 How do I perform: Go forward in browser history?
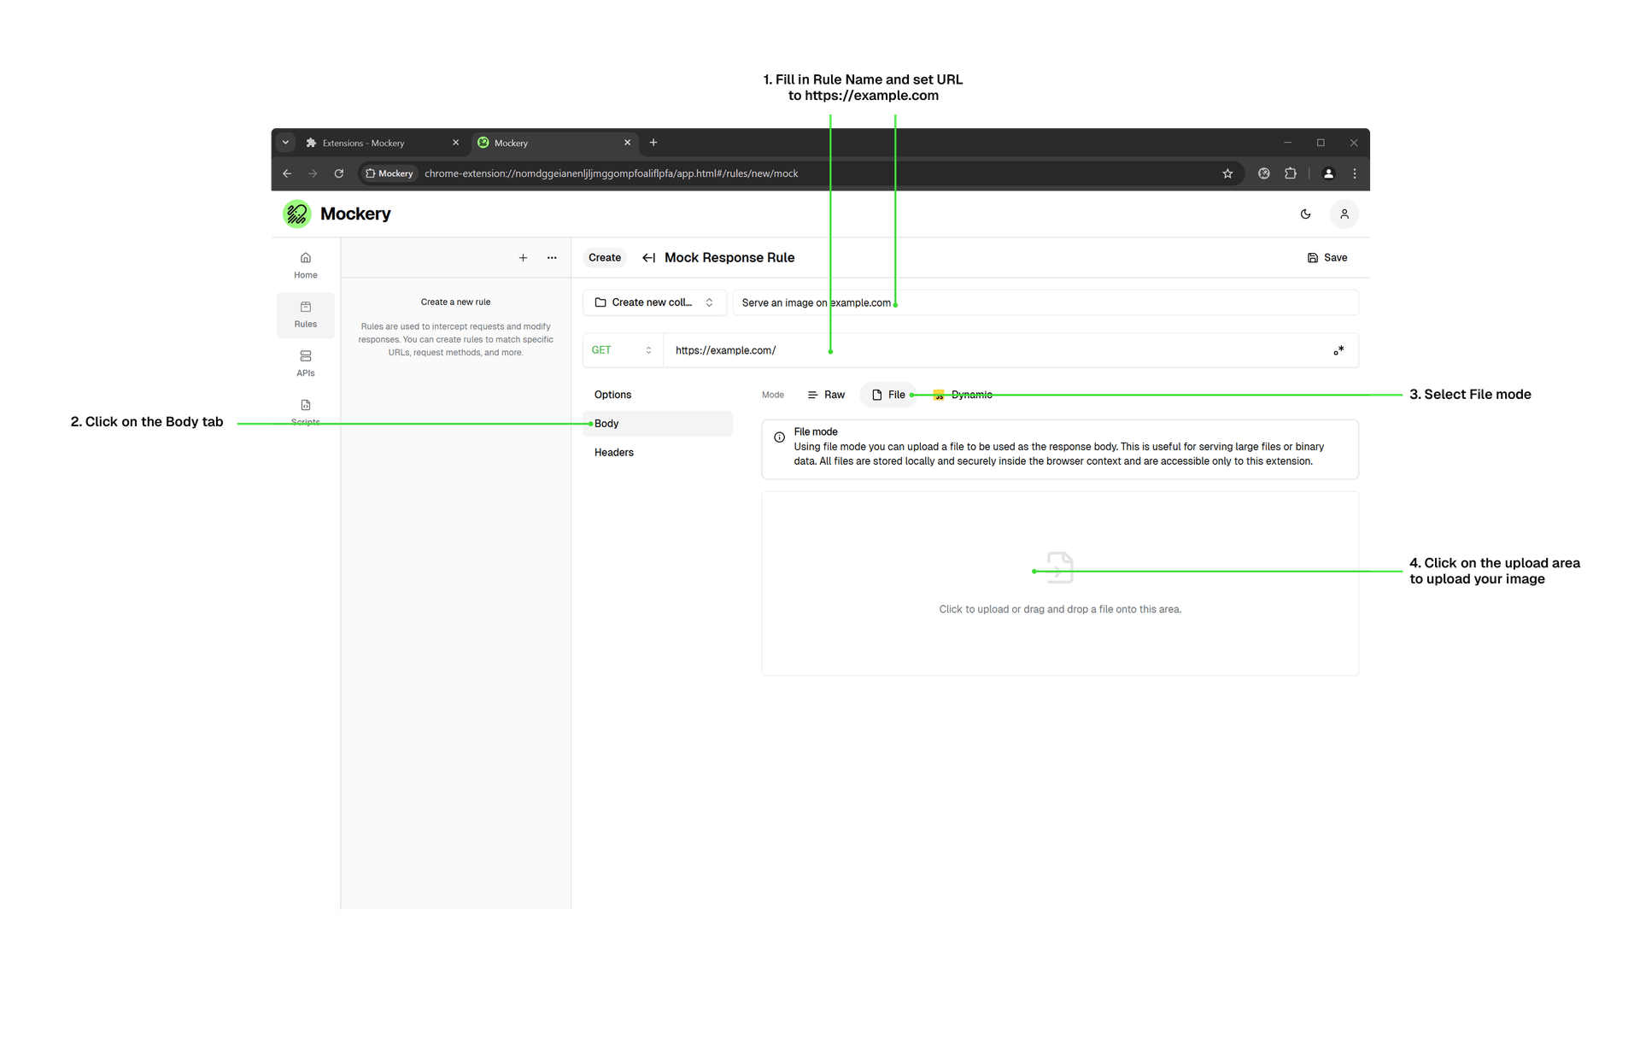pyautogui.click(x=313, y=173)
